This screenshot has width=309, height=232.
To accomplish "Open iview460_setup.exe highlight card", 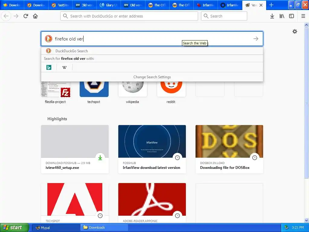I will pyautogui.click(x=75, y=149).
